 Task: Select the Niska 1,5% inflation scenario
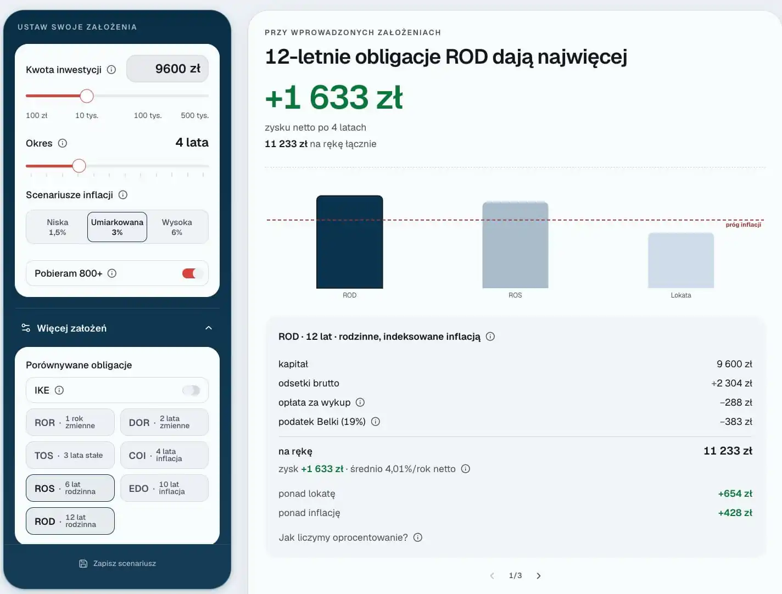(57, 227)
